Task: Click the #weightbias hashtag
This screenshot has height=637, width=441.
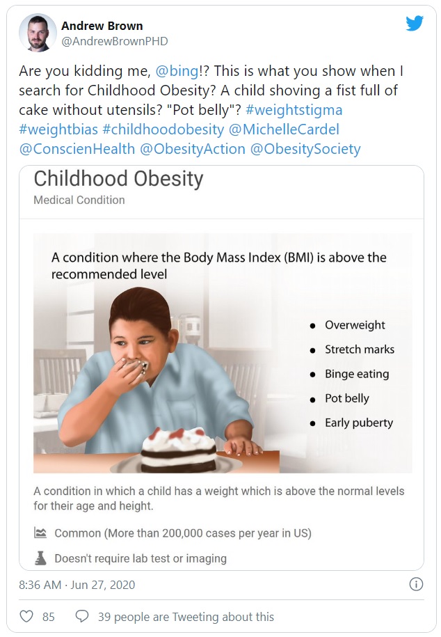Action: pos(56,129)
